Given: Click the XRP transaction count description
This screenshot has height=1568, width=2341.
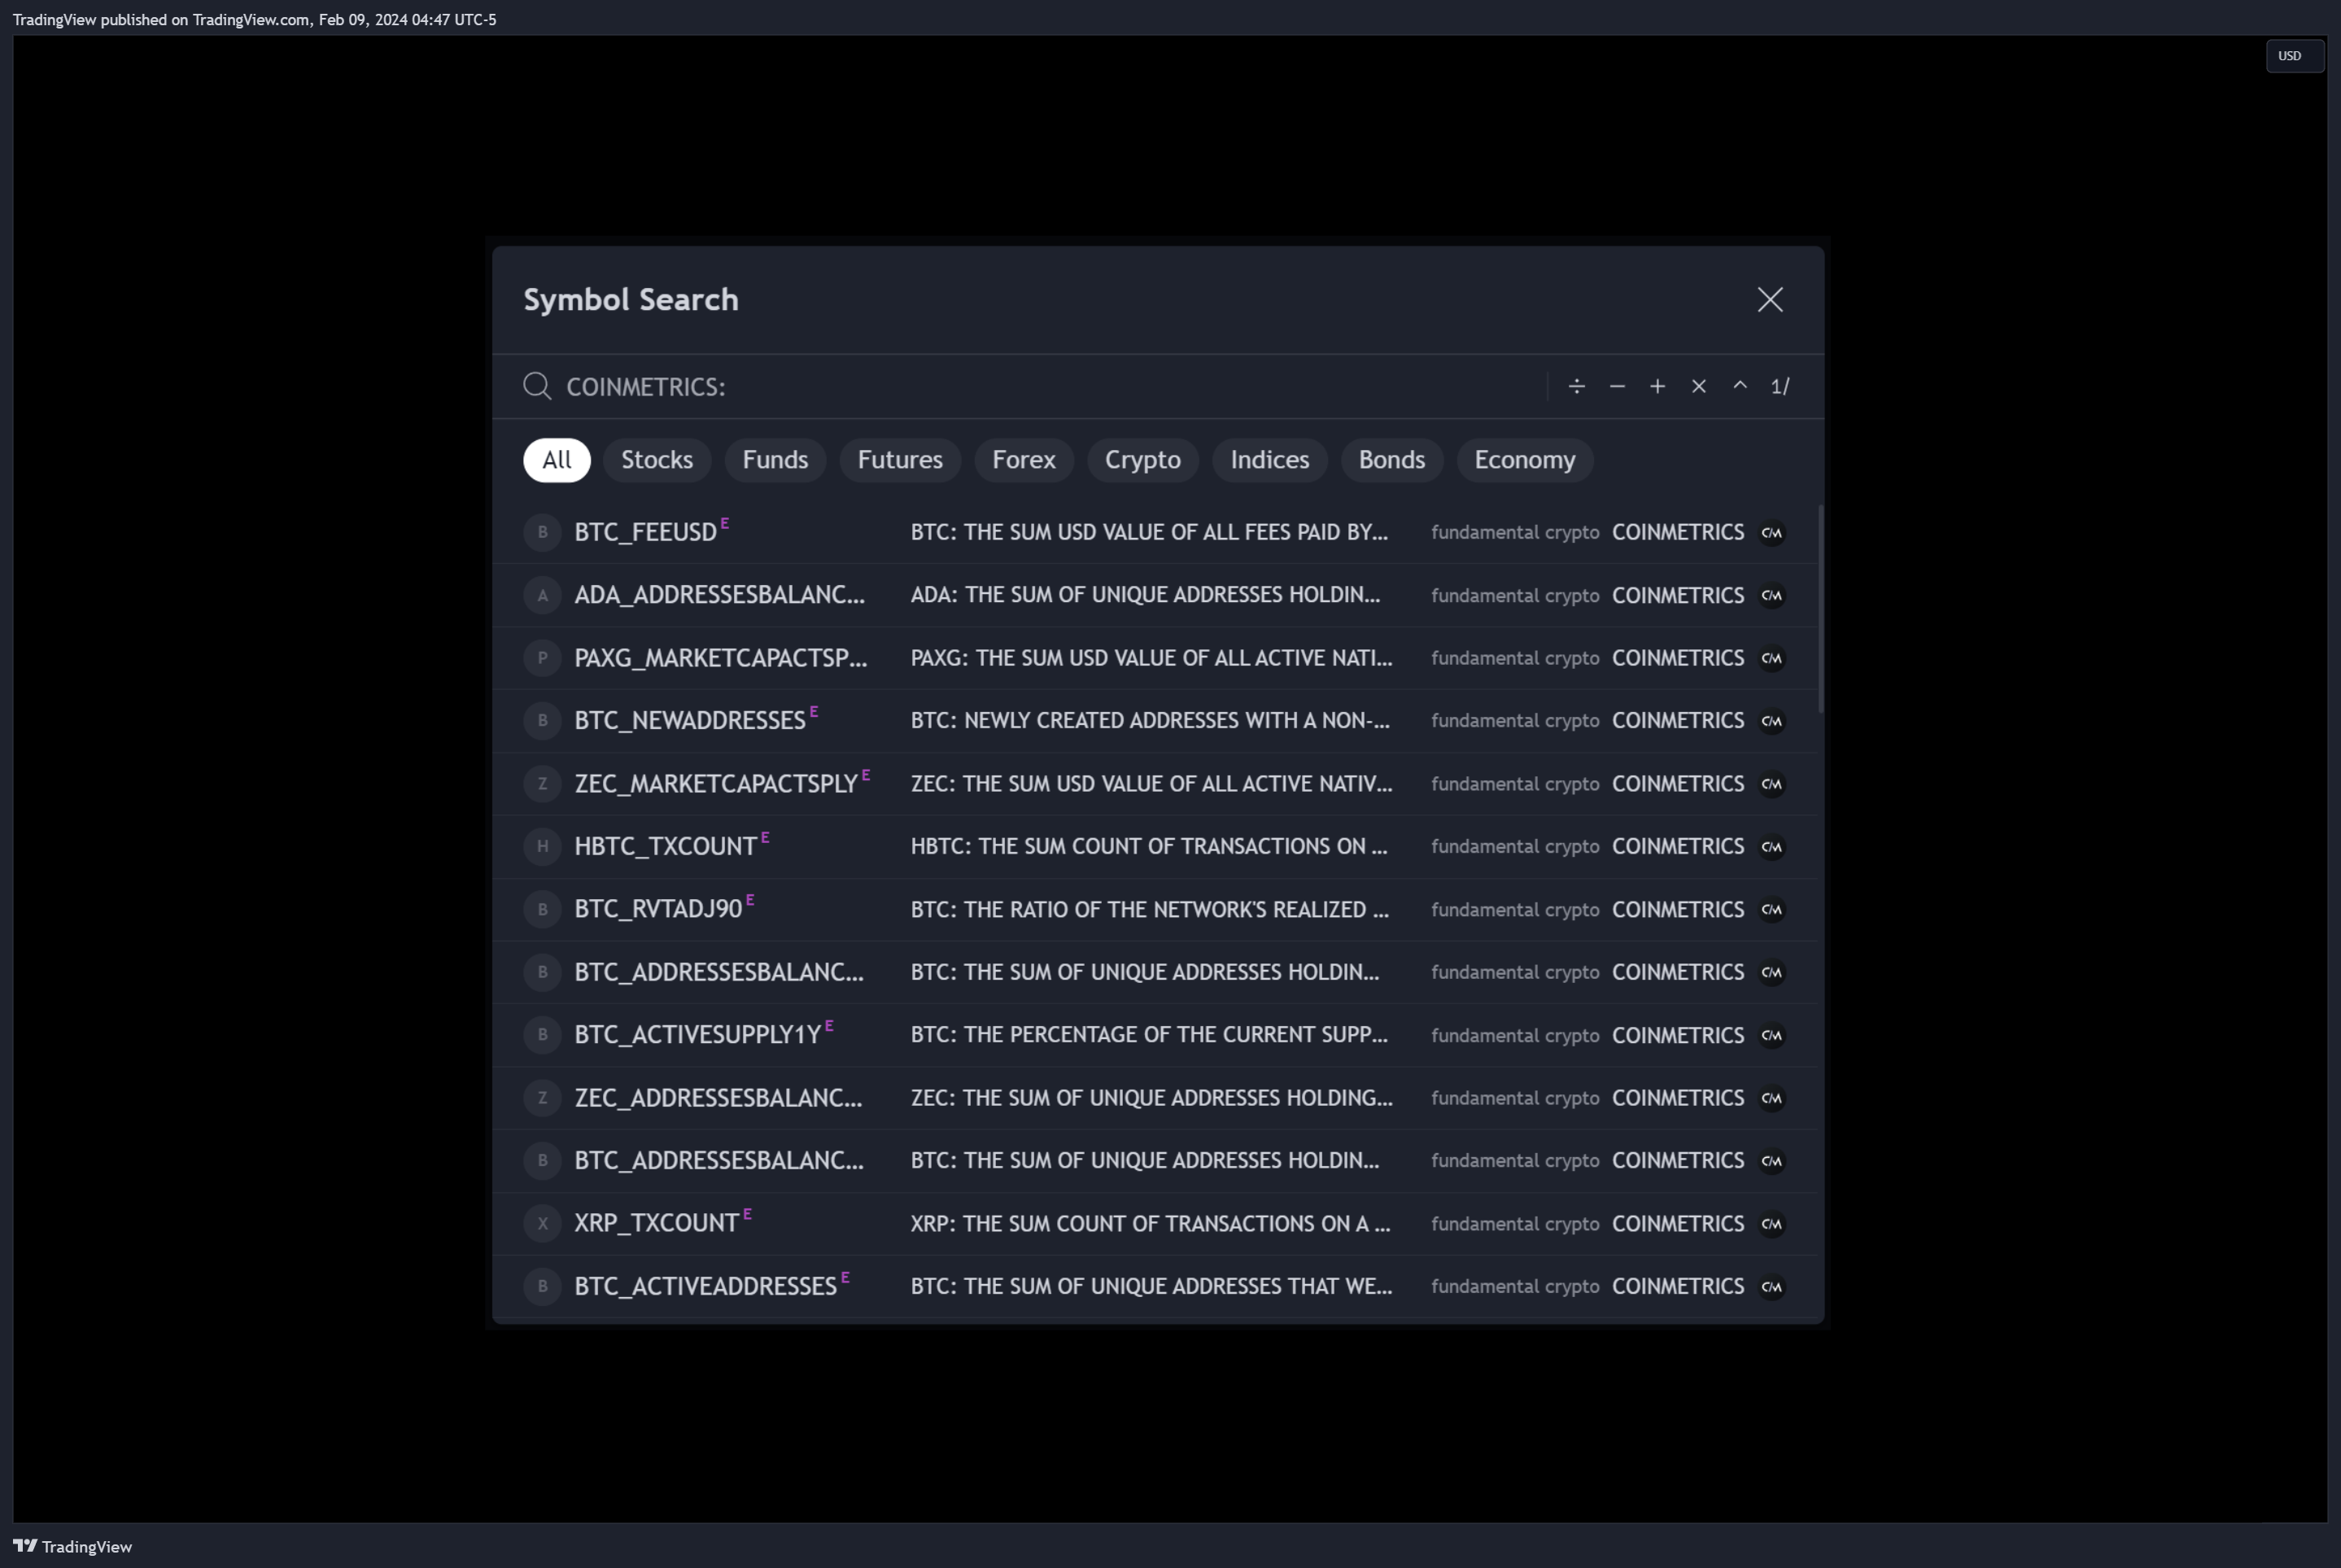Looking at the screenshot, I should pyautogui.click(x=1150, y=1224).
